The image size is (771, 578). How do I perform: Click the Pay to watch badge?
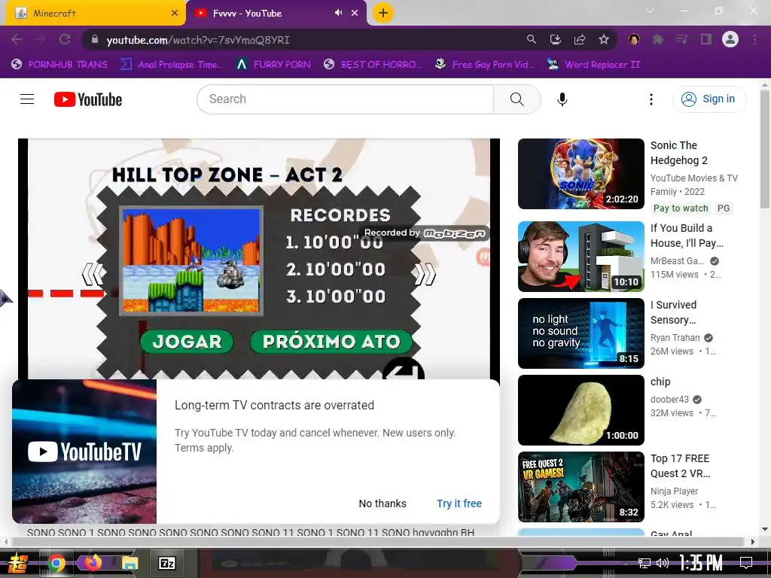(x=681, y=208)
